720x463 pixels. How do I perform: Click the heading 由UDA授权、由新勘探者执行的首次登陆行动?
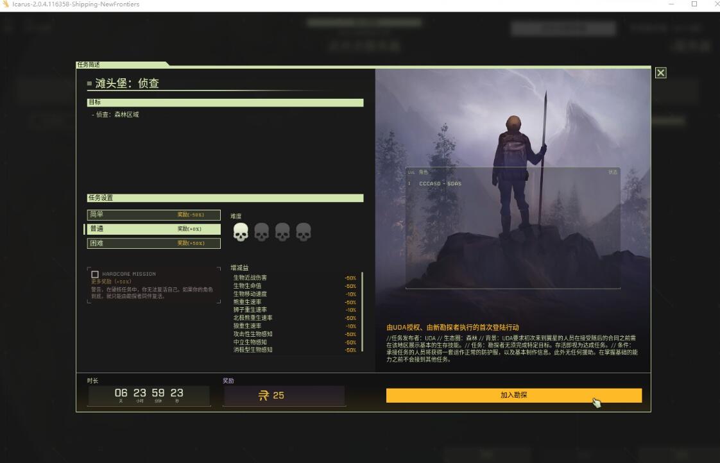(453, 328)
